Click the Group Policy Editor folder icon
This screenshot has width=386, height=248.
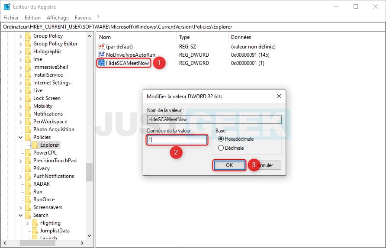coord(28,44)
